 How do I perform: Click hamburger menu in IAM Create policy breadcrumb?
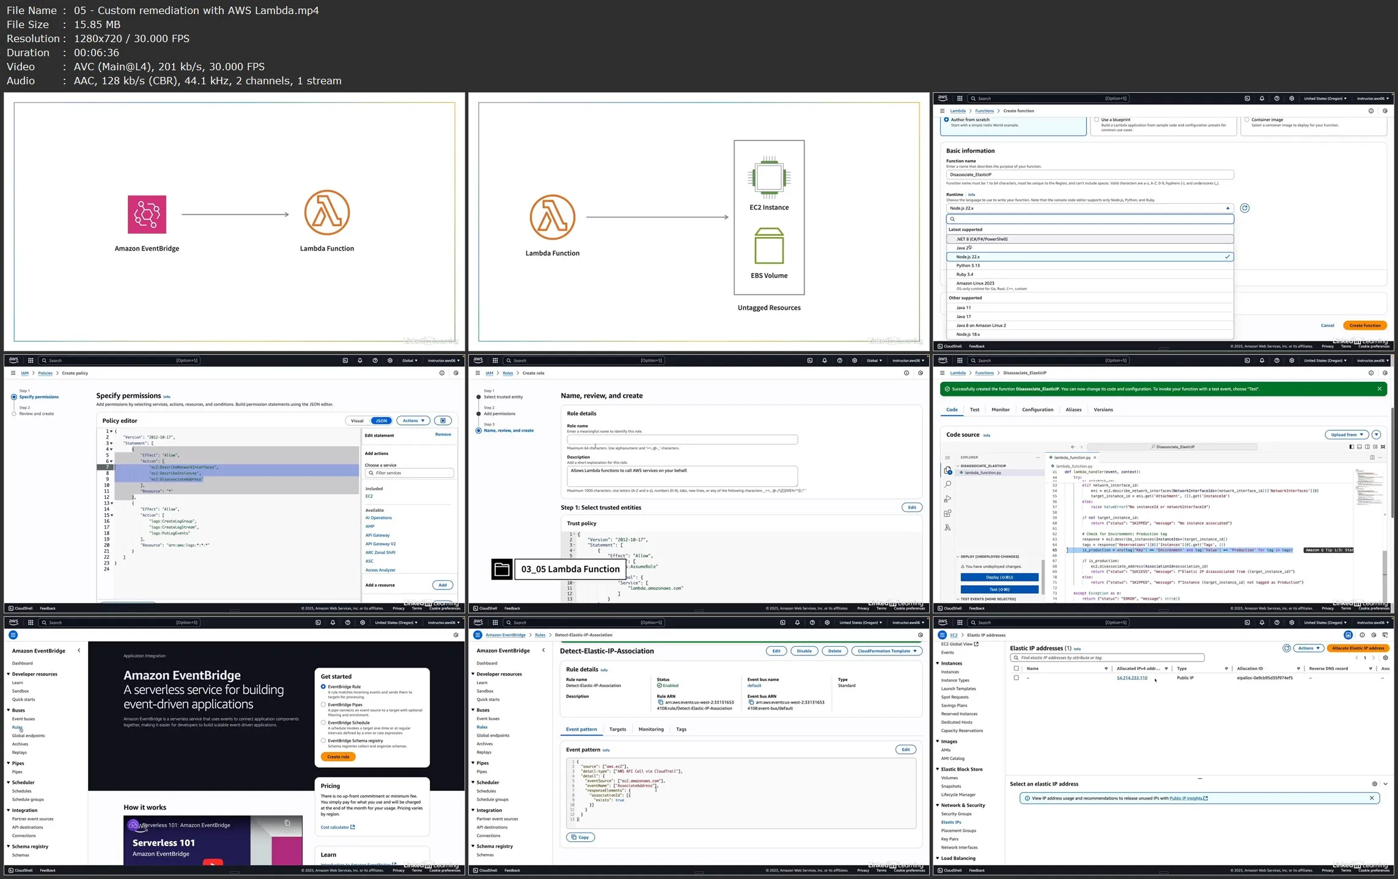13,373
